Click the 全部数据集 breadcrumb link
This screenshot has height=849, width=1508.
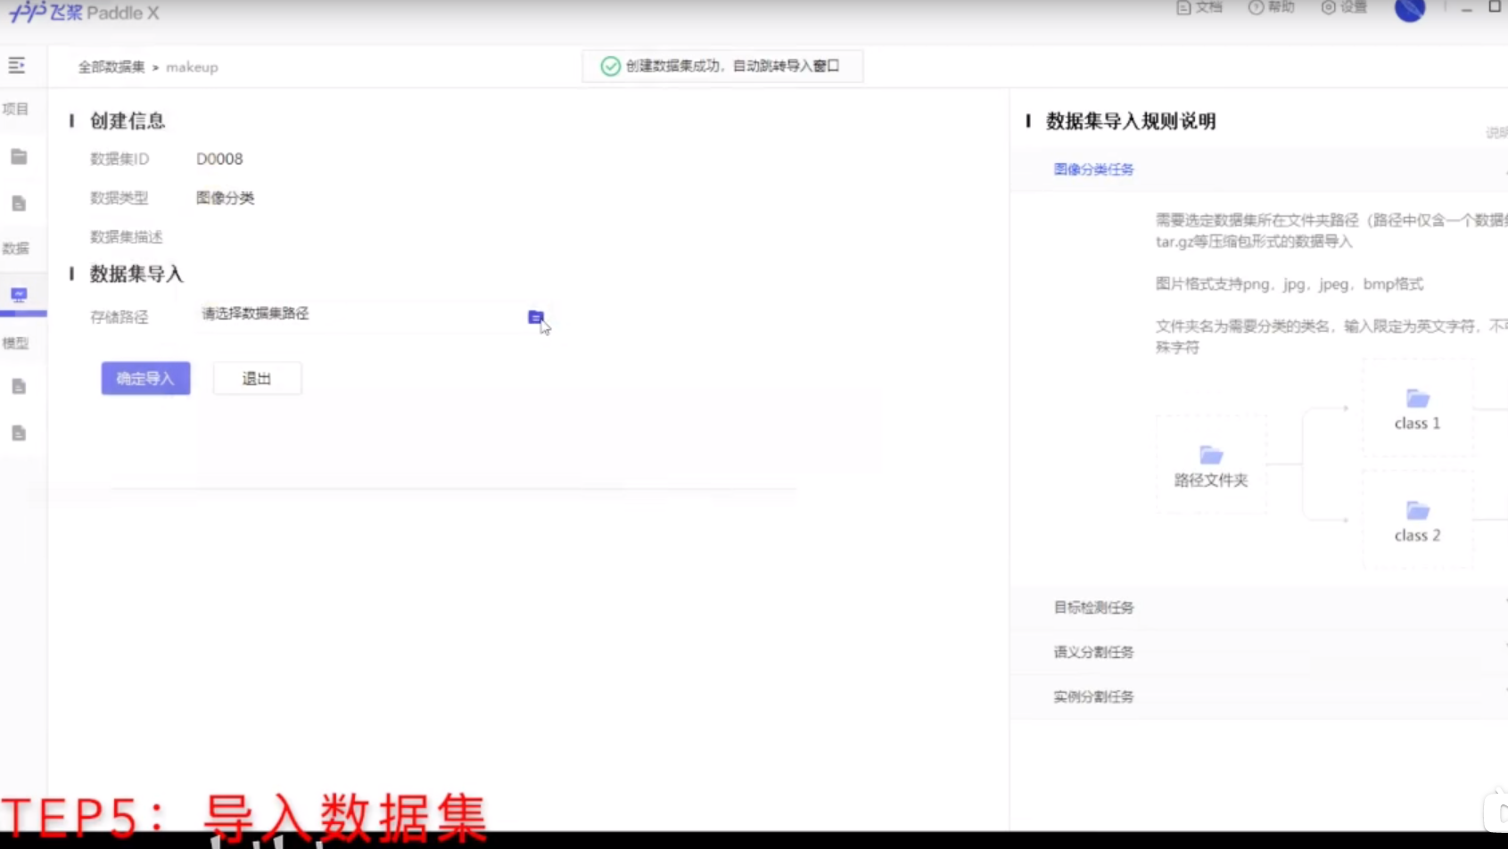[111, 67]
